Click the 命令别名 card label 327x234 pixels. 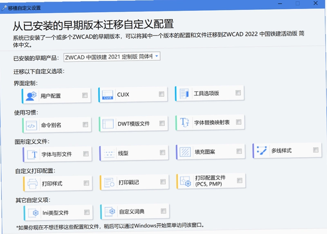(x=51, y=125)
